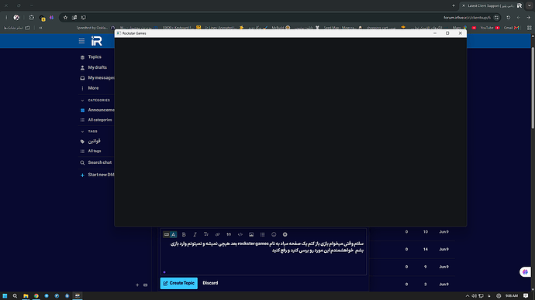The height and width of the screenshot is (300, 535).
Task: Open All tags list
Action: click(x=94, y=151)
